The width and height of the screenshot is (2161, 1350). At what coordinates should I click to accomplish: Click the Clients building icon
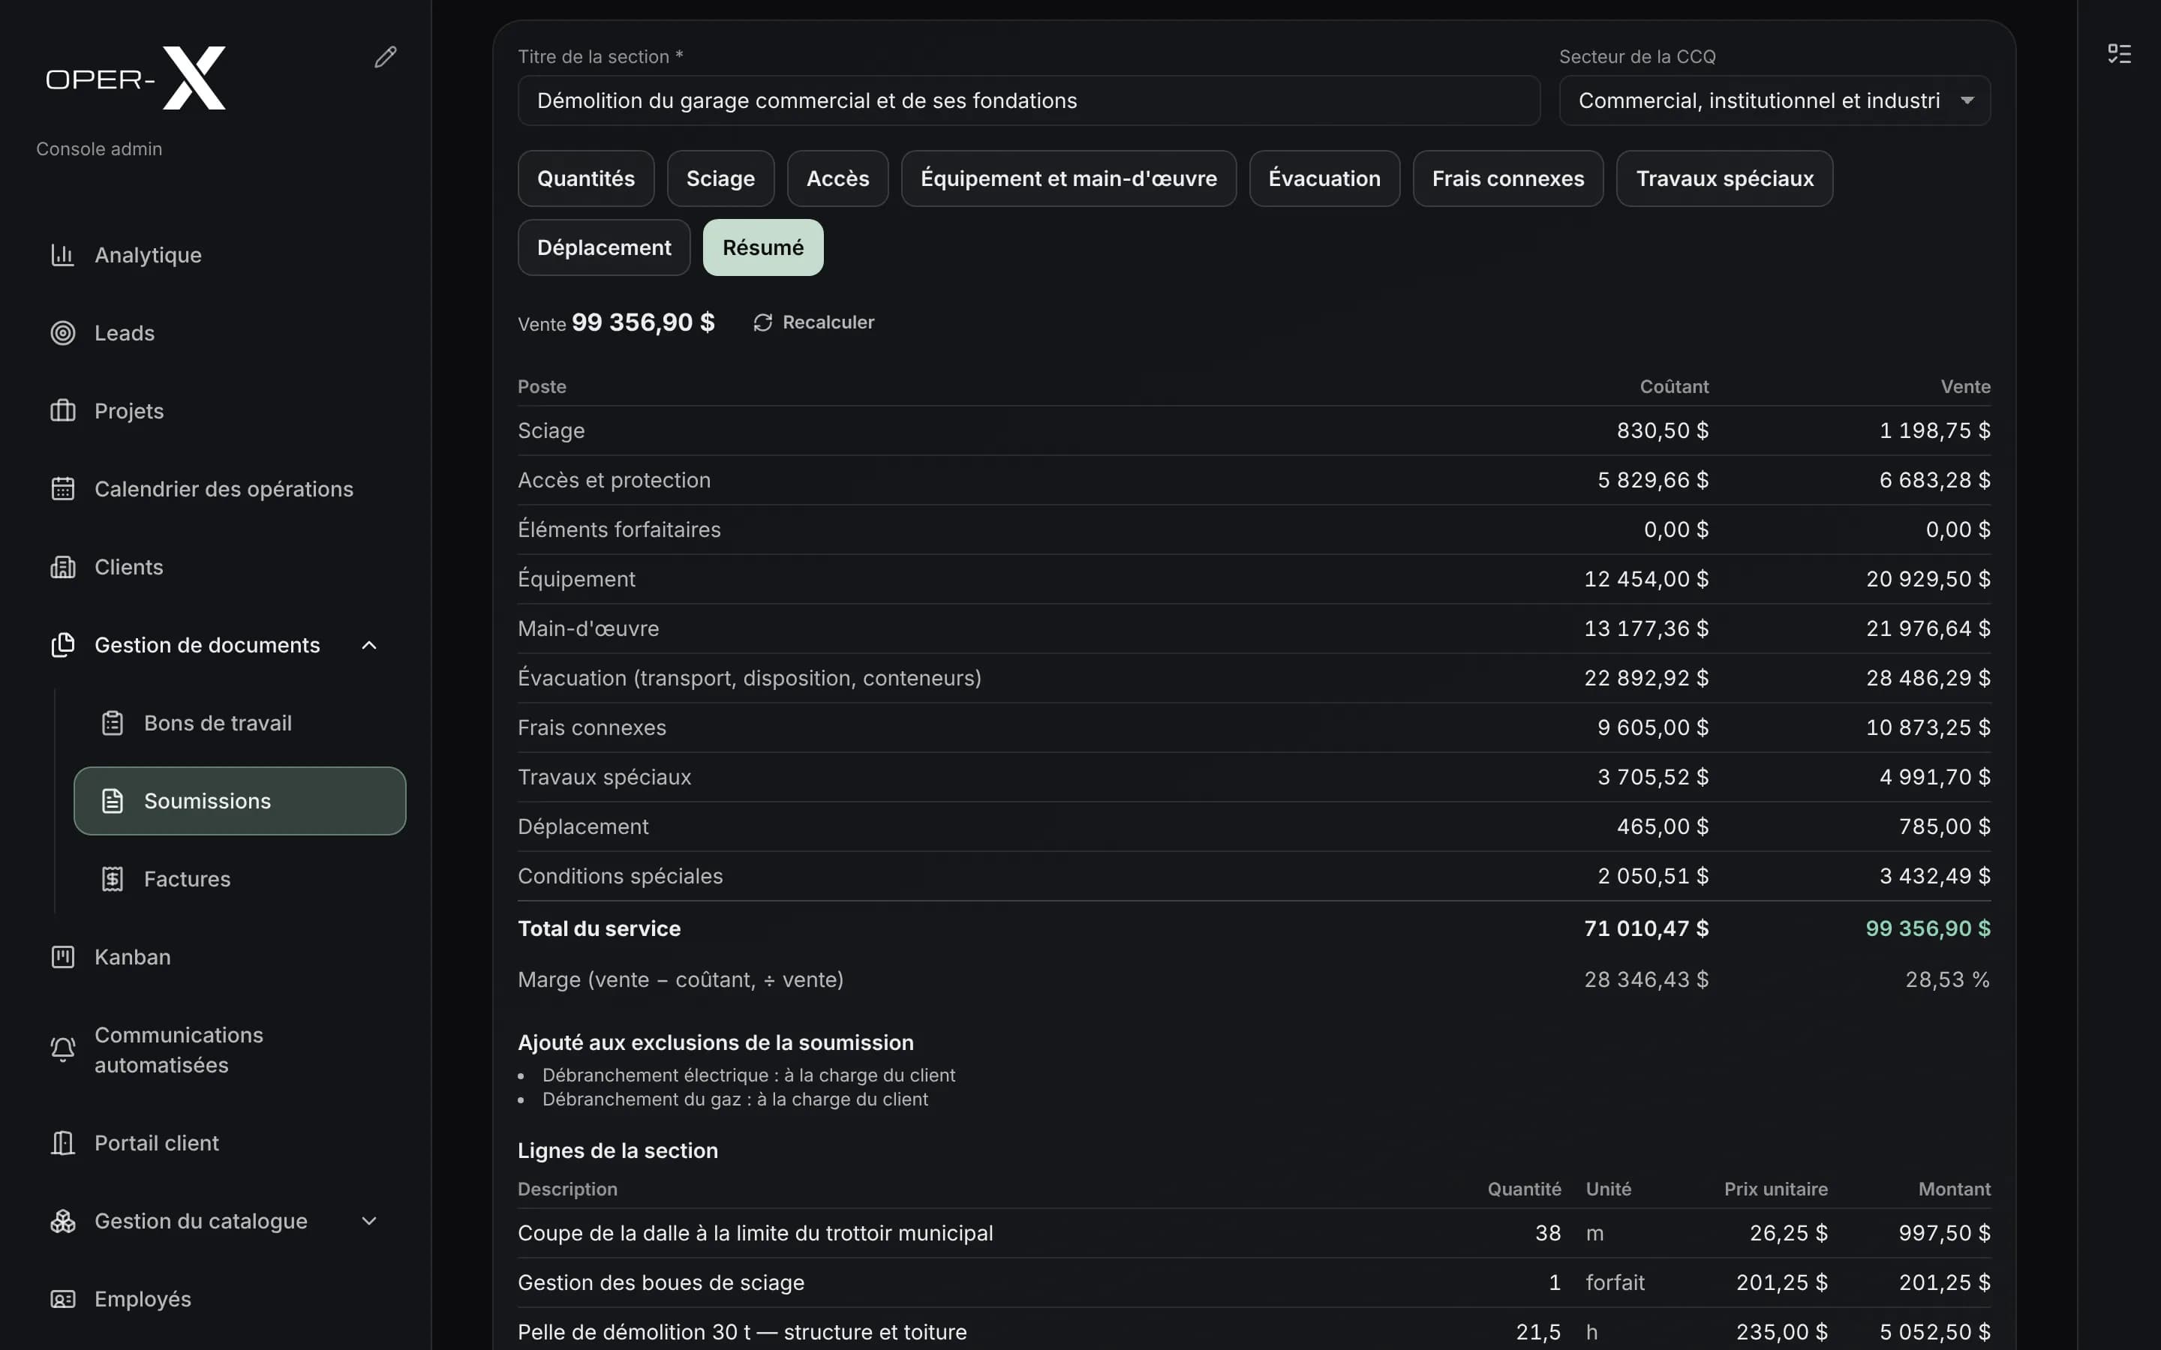point(62,567)
